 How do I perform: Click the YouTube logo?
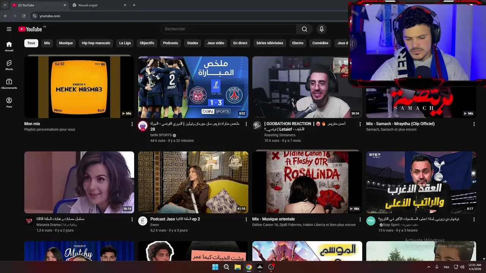pos(30,29)
